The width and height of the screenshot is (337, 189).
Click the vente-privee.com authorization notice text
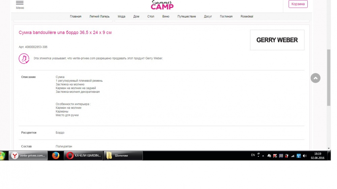pos(98,59)
